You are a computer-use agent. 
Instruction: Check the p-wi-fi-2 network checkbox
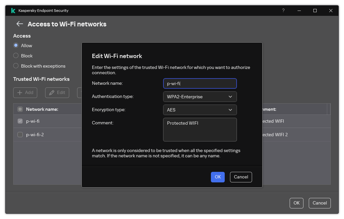(x=20, y=134)
